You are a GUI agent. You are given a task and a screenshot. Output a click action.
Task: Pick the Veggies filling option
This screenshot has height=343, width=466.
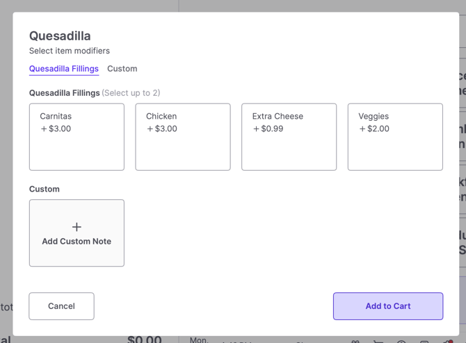coord(395,137)
